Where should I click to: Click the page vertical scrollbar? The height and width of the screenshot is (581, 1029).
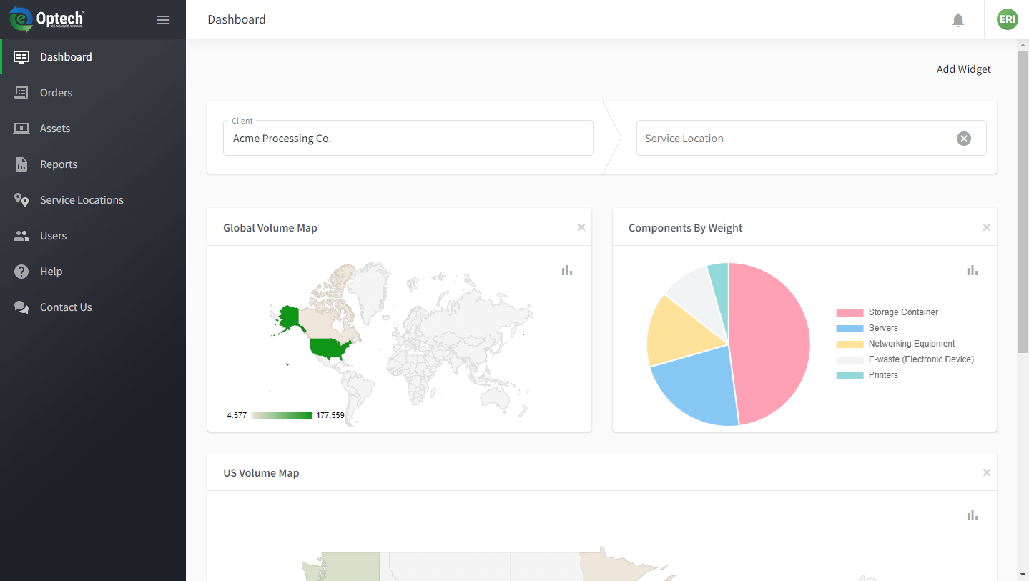[1023, 214]
